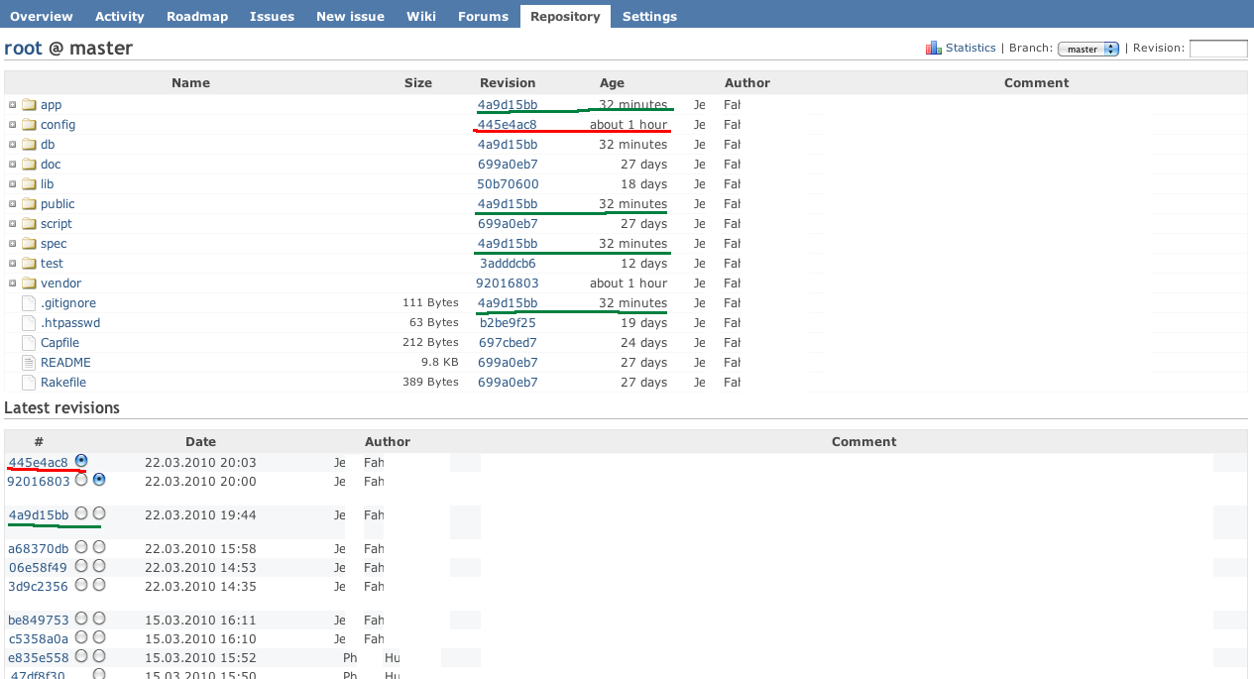Click the Statistics bar chart icon
1254x679 pixels.
(x=934, y=48)
